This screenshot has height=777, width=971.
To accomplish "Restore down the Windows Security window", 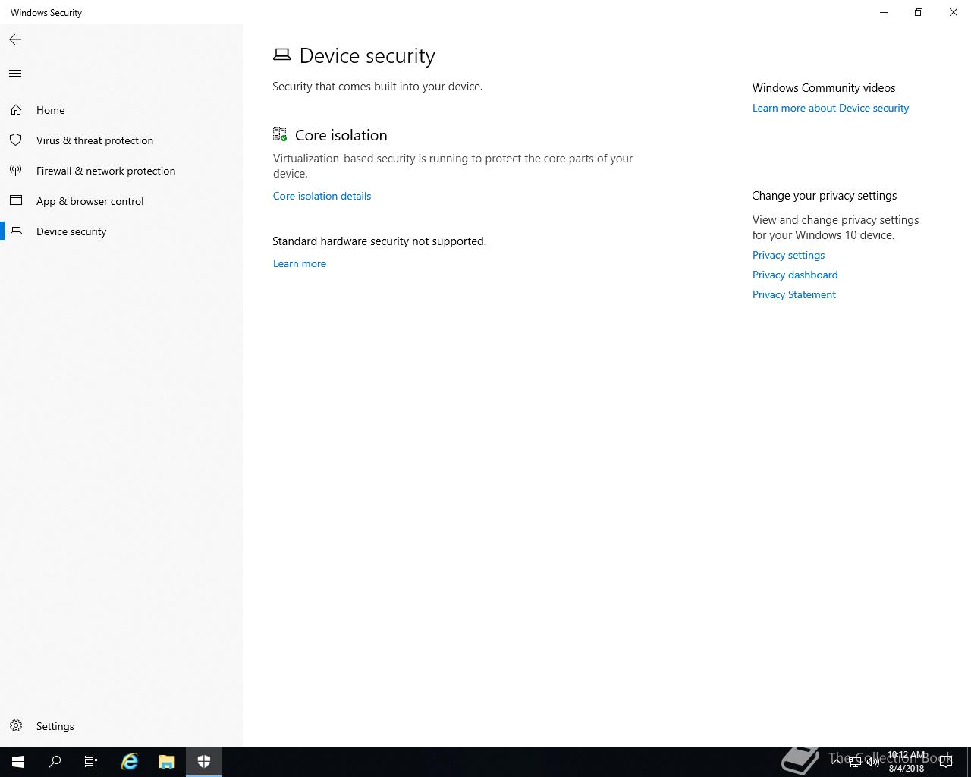I will [919, 12].
